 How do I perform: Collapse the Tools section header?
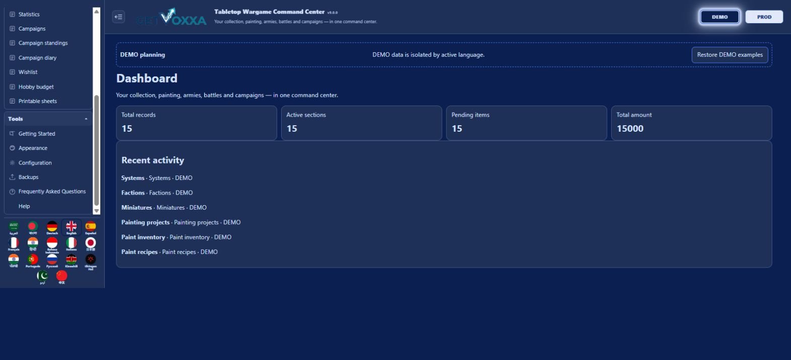(x=48, y=119)
